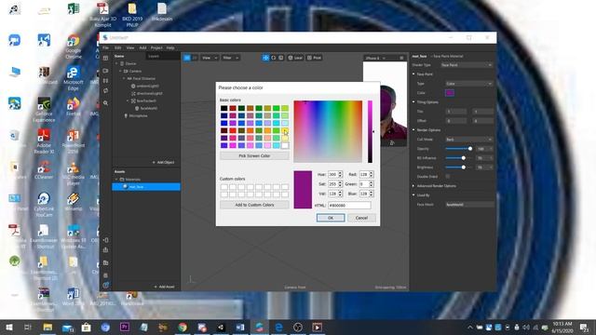Screen dimensions: 596x335
Task: Open the Add menu
Action: click(142, 47)
